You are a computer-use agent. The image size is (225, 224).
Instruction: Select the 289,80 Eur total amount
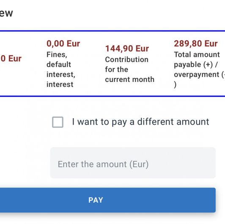click(x=196, y=43)
